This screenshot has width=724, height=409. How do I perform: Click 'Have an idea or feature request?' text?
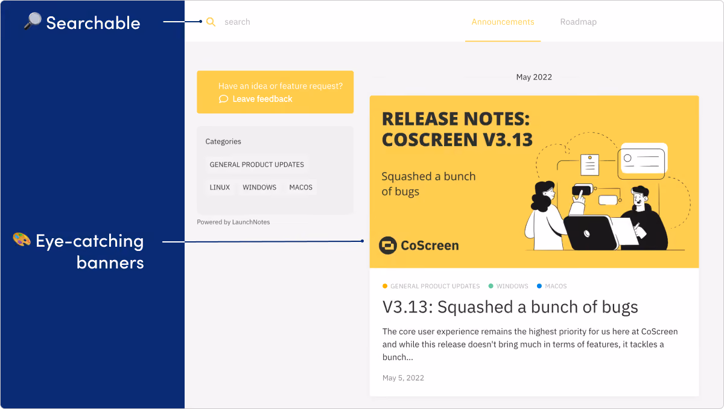[x=281, y=86]
